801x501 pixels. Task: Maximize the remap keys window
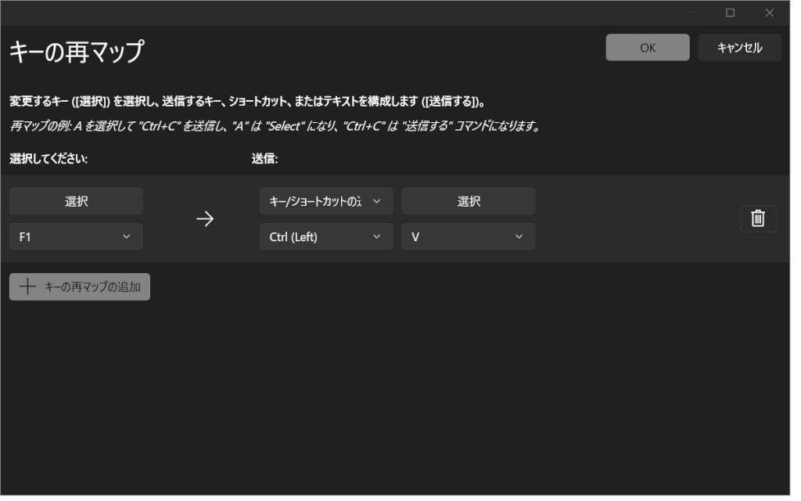click(730, 13)
